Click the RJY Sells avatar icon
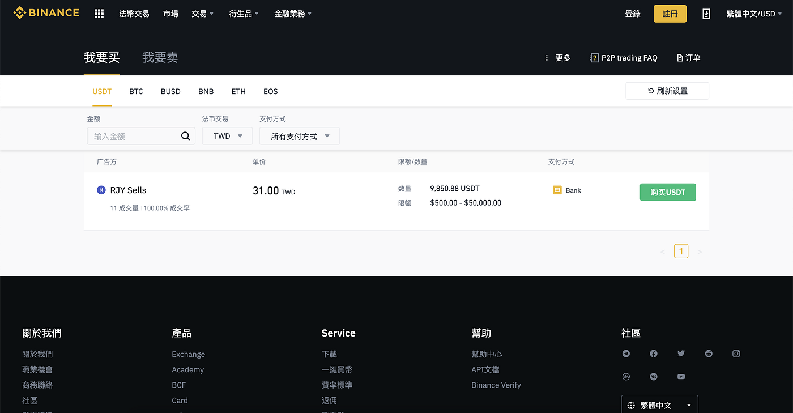 click(101, 190)
